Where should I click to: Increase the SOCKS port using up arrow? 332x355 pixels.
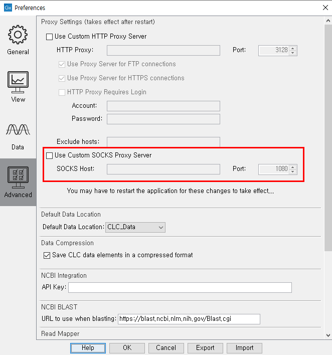(293, 167)
